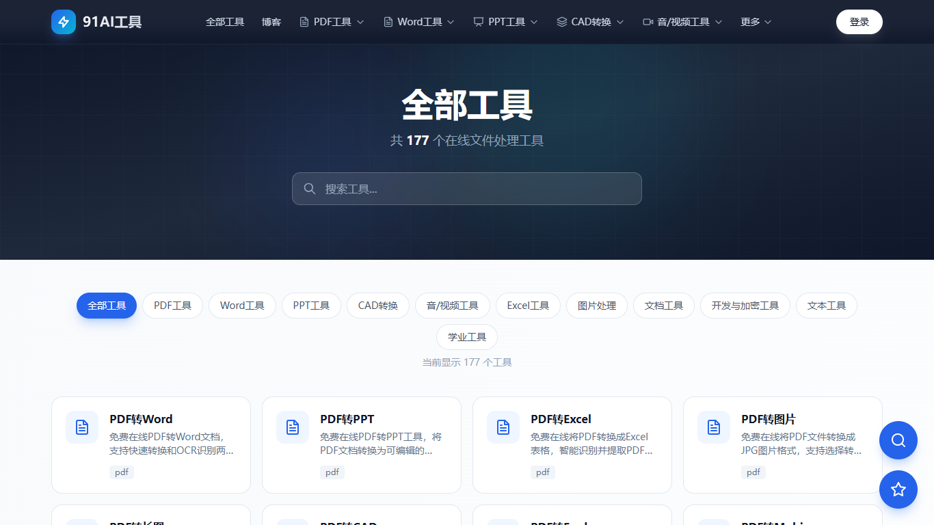This screenshot has width=934, height=525.
Task: Click the 91AI lightning logo icon
Action: tap(64, 22)
